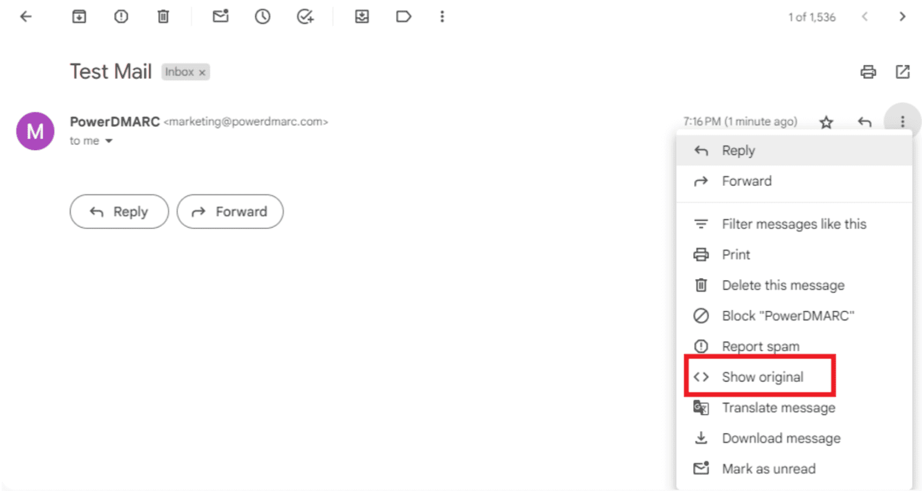Mark email as unread from toolbar
The width and height of the screenshot is (922, 491).
(x=220, y=17)
